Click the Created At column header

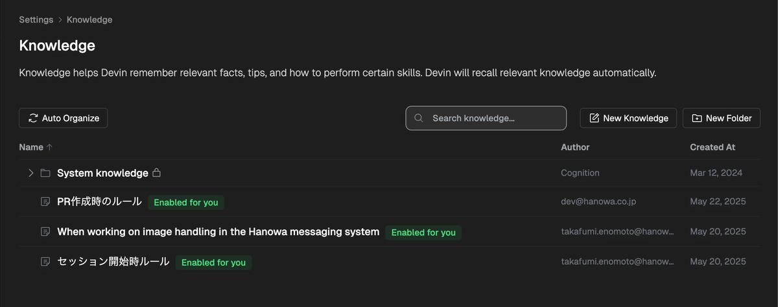tap(712, 148)
